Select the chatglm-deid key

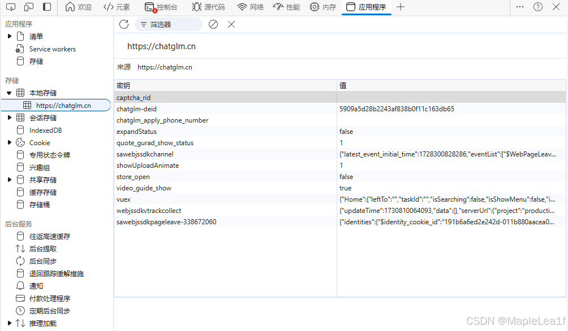[x=136, y=109]
